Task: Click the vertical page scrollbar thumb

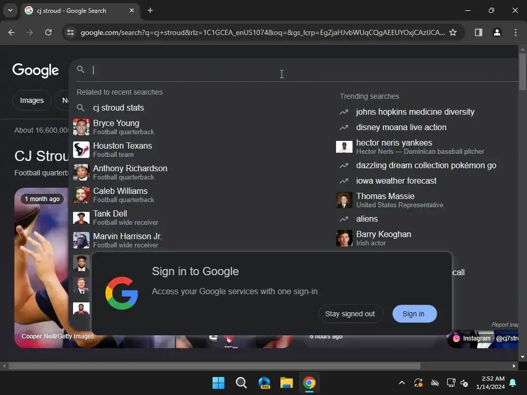Action: (x=522, y=71)
